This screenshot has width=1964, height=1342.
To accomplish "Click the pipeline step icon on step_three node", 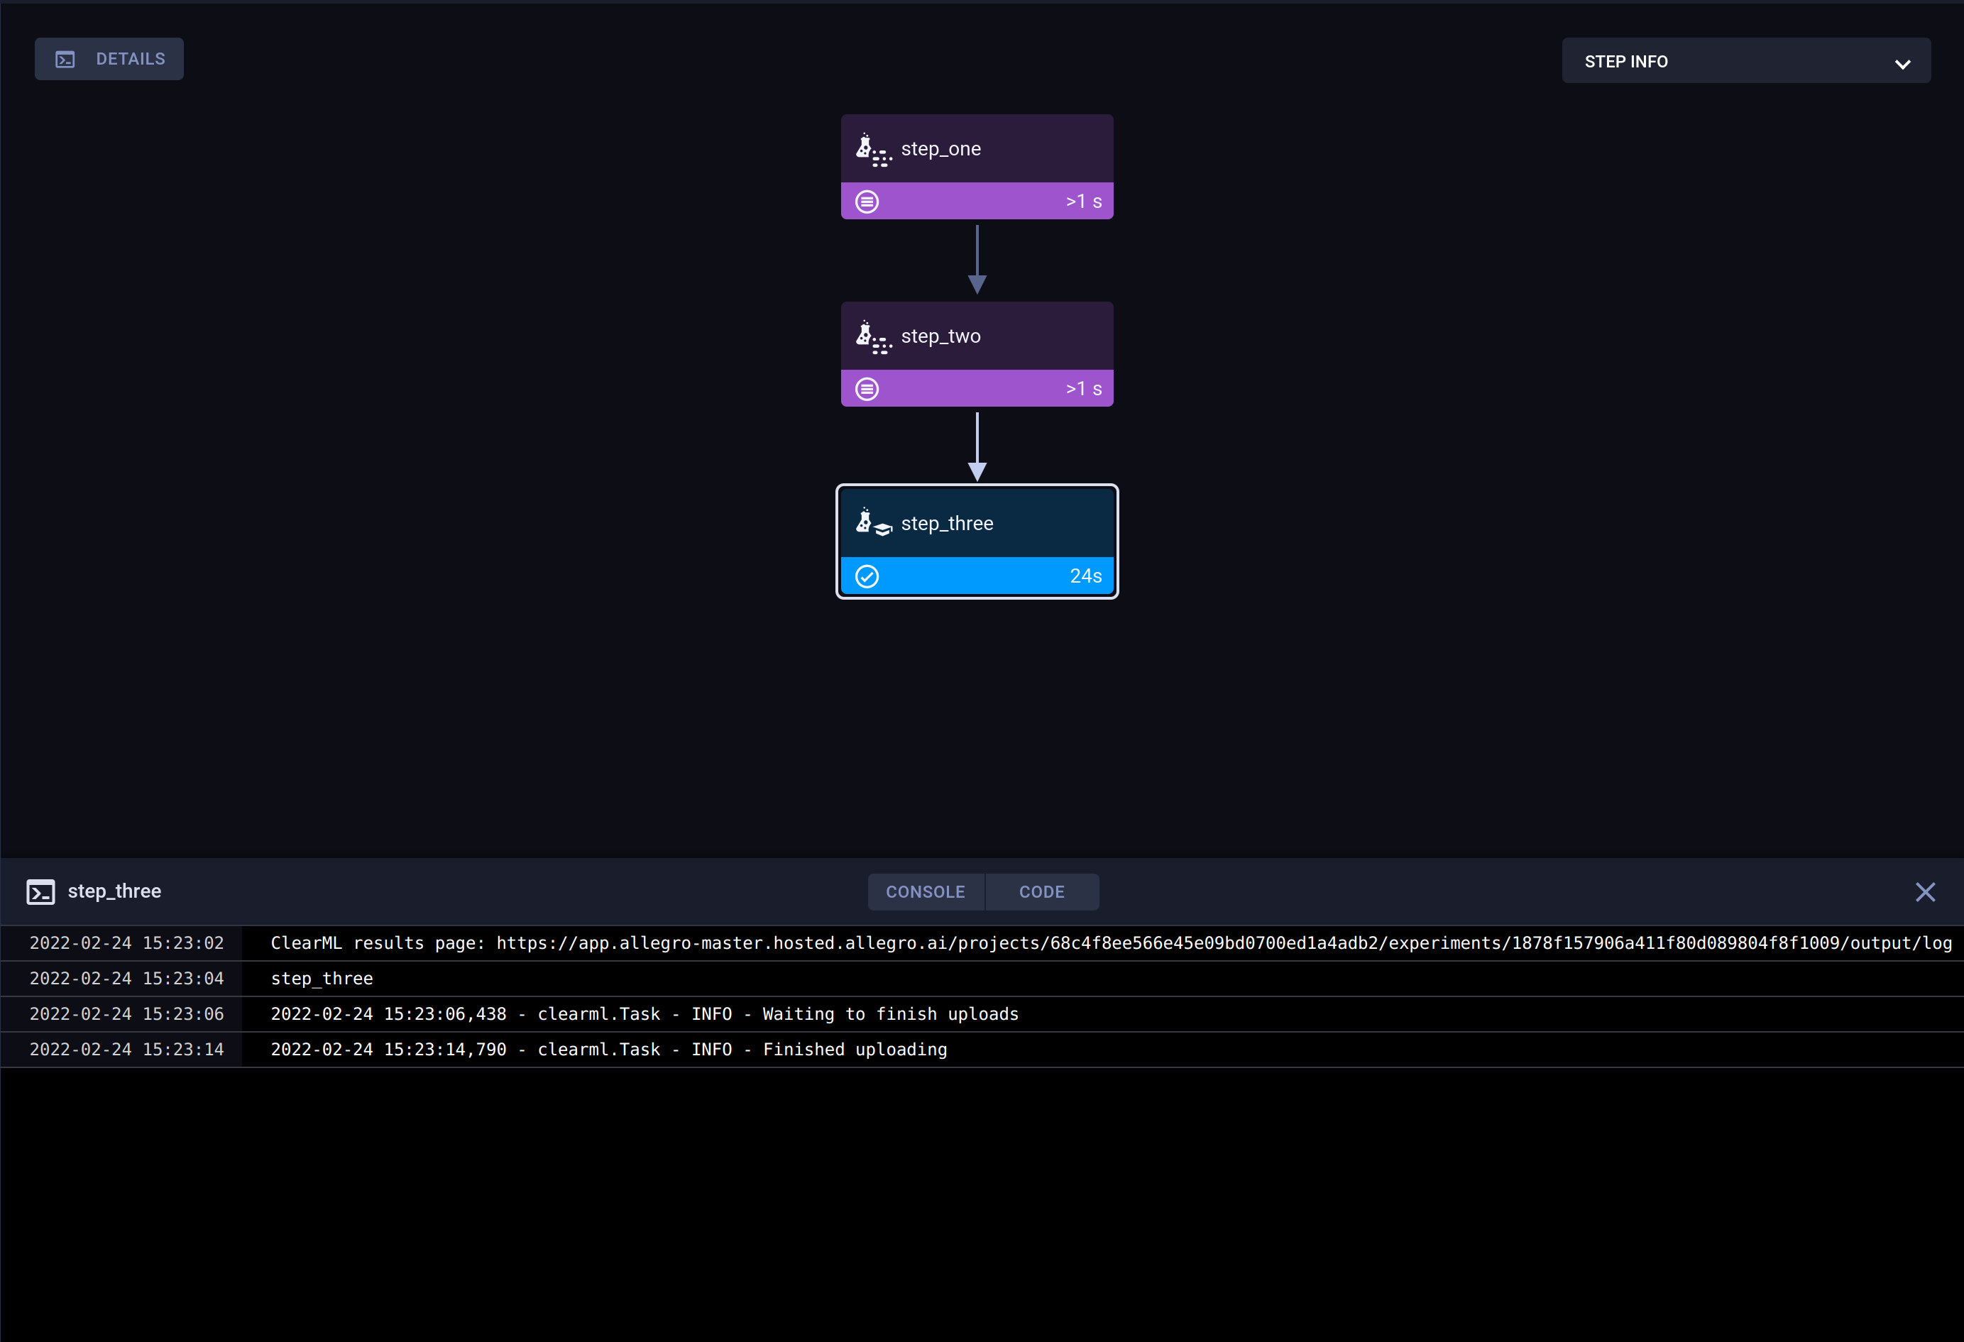I will tap(873, 522).
